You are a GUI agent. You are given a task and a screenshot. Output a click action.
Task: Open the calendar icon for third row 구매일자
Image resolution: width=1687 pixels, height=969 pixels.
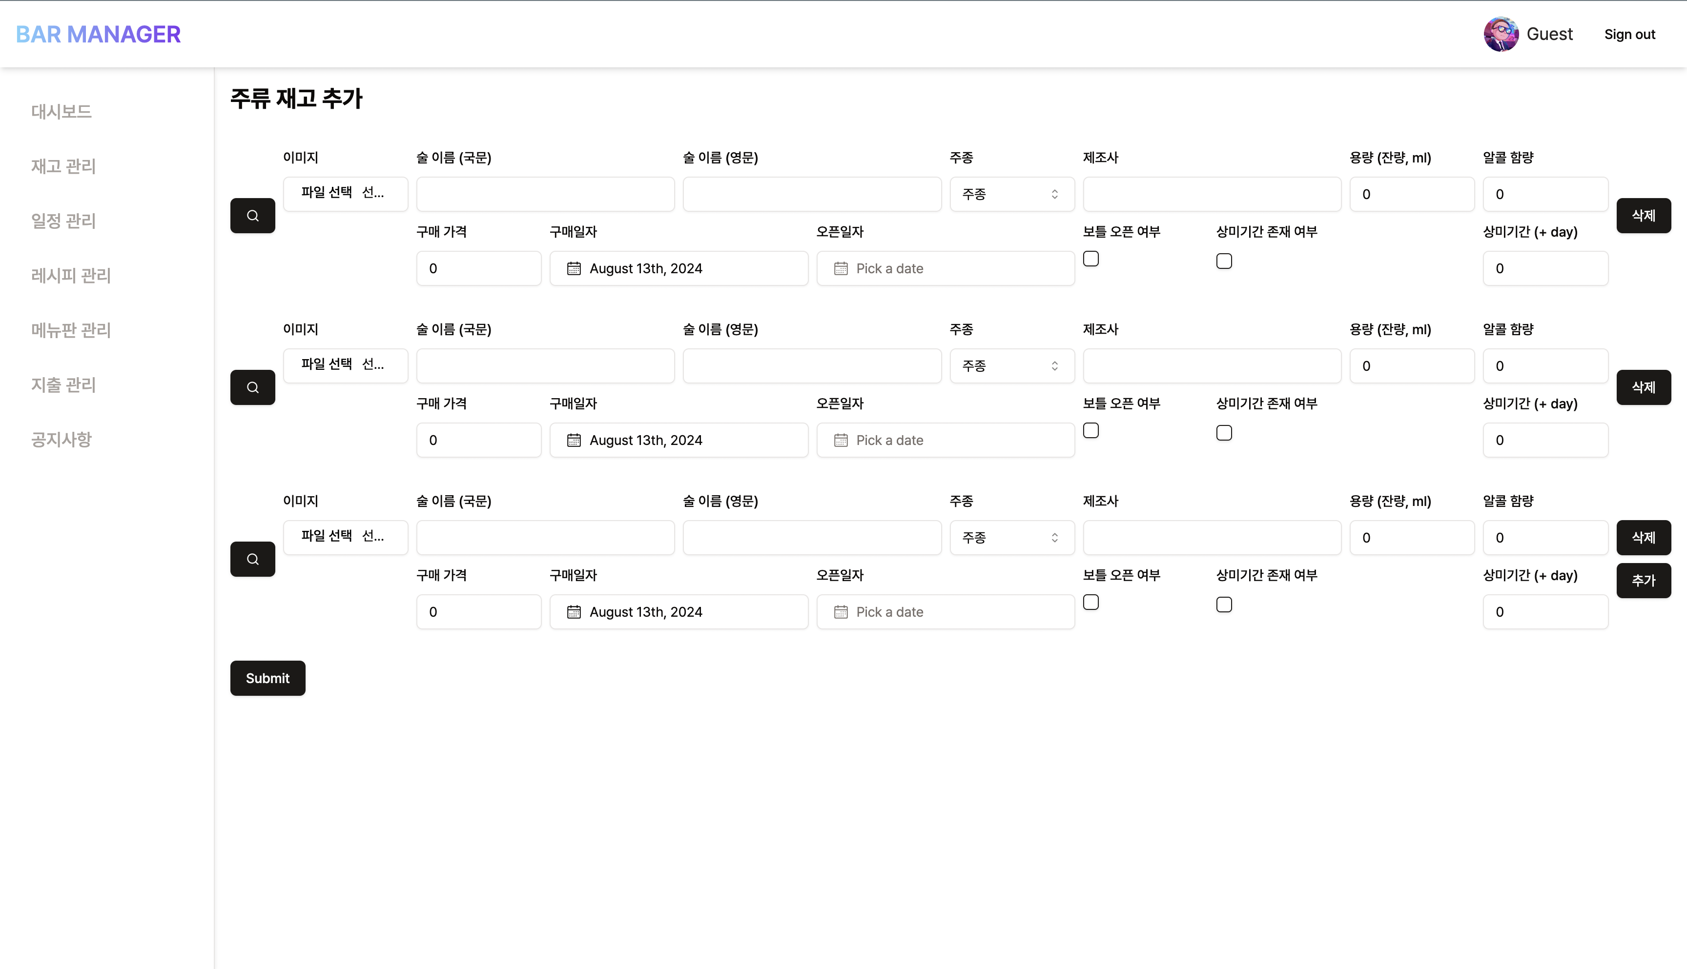pyautogui.click(x=575, y=611)
